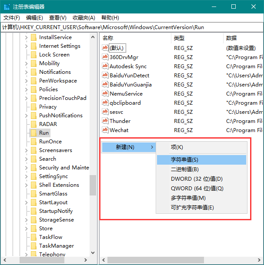
Task: Expand the StorageSense key arrow
Action: [27, 220]
